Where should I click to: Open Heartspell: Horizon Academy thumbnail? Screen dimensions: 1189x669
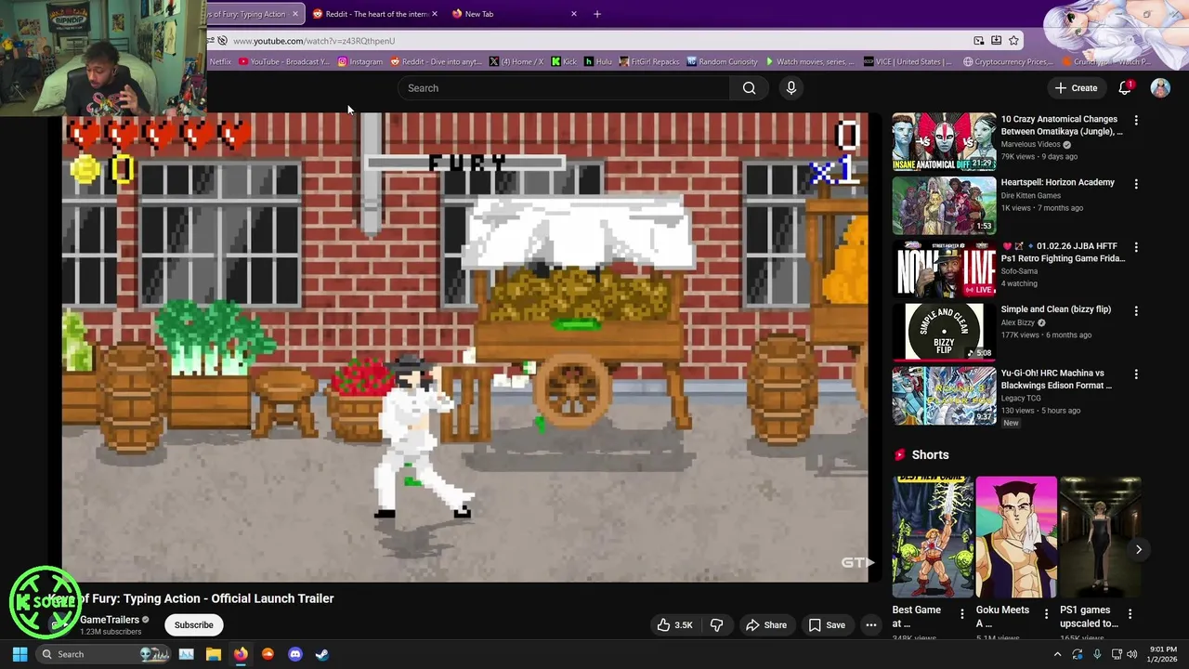coord(944,205)
